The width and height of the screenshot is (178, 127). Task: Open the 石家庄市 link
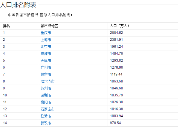(x=47, y=109)
